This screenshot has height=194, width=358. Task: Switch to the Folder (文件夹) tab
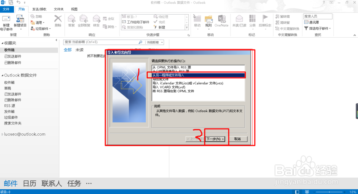coord(59,9)
